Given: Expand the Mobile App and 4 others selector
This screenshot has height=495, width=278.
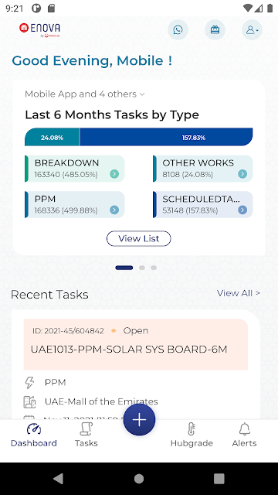Looking at the screenshot, I should coord(84,94).
